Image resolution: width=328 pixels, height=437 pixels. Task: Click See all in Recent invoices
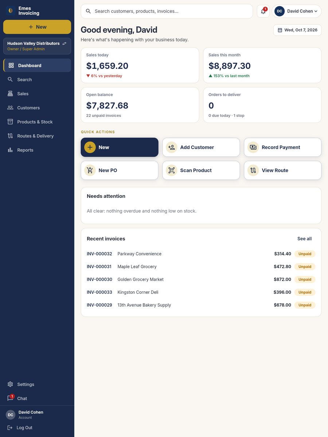point(304,239)
